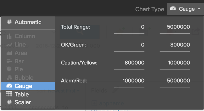Click the Bar chart icon
The image size is (204, 111).
(x=9, y=61)
